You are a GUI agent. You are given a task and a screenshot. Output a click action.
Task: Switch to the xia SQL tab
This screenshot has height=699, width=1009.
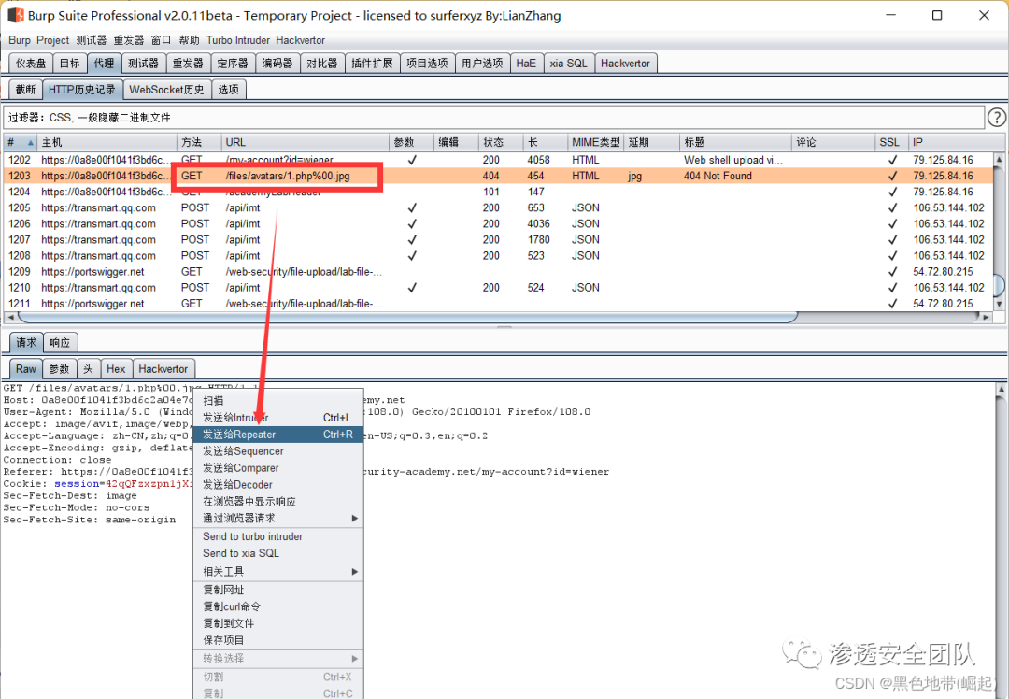click(x=569, y=63)
